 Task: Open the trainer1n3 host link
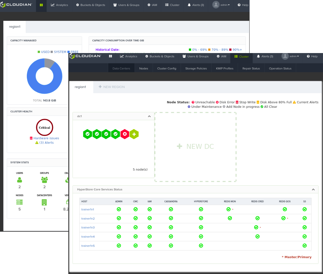point(88,227)
